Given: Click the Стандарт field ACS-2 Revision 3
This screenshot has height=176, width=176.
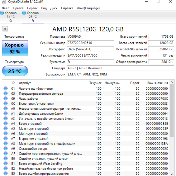Looking at the screenshot, I should tap(121, 68).
